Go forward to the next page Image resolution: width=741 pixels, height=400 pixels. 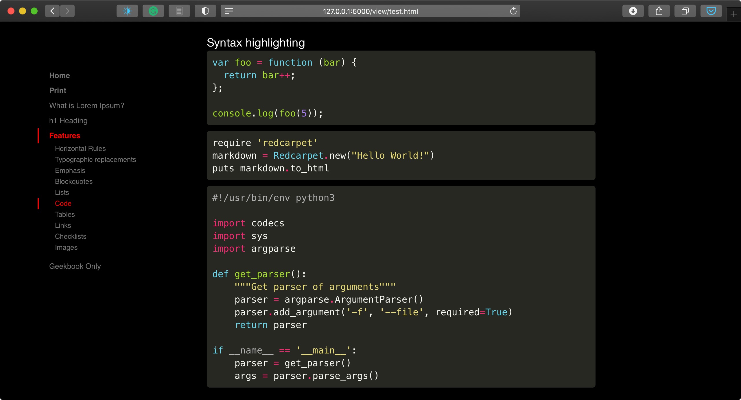(67, 11)
